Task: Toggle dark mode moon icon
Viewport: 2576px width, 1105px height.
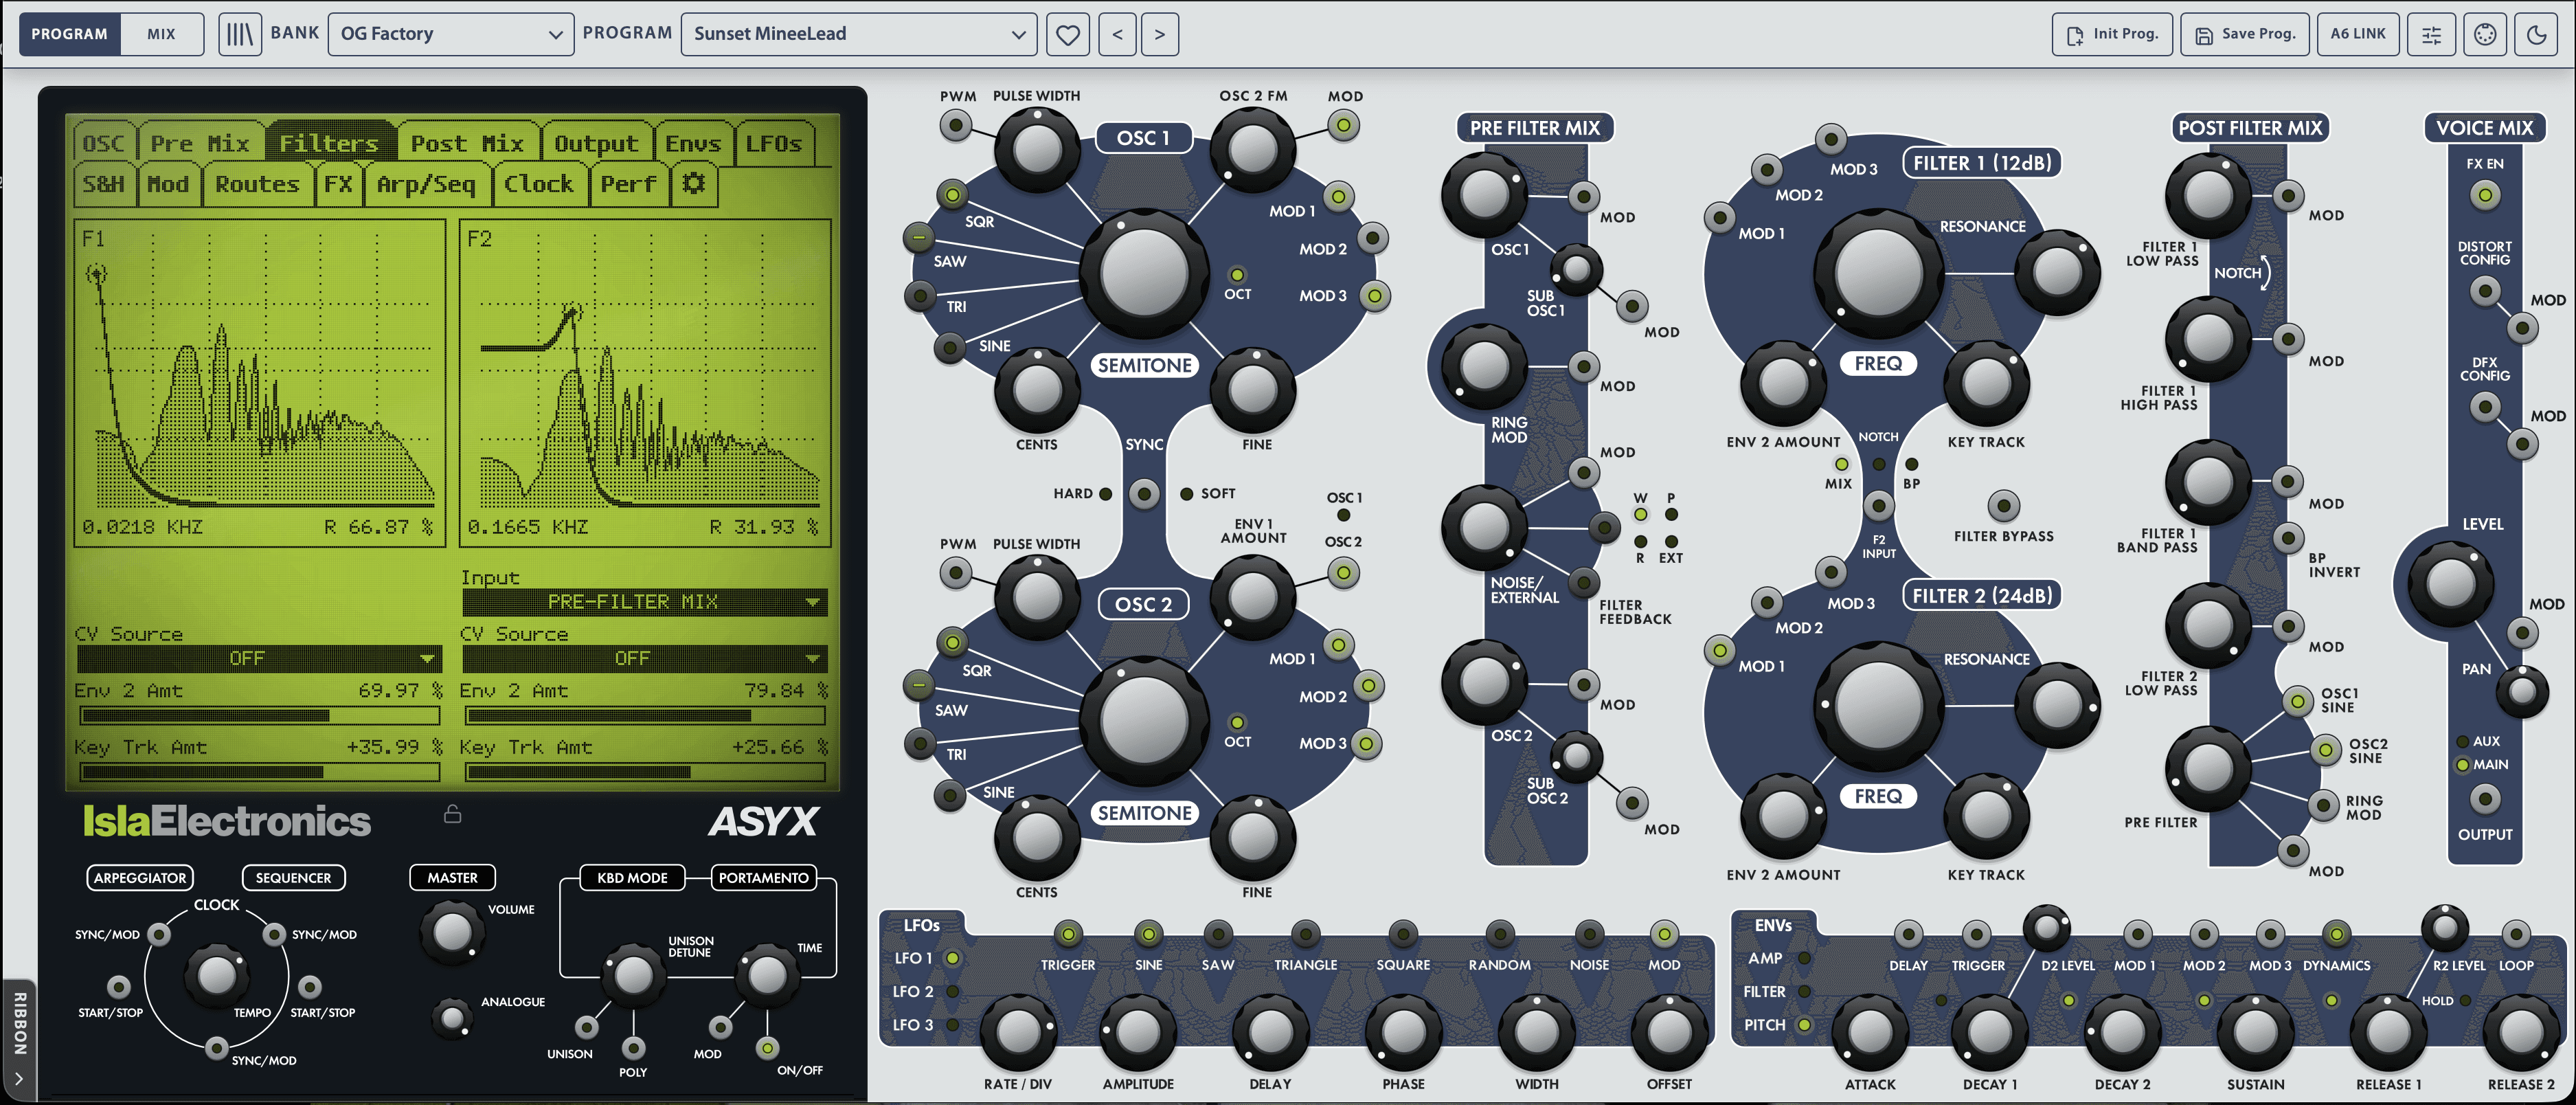Action: click(2537, 35)
